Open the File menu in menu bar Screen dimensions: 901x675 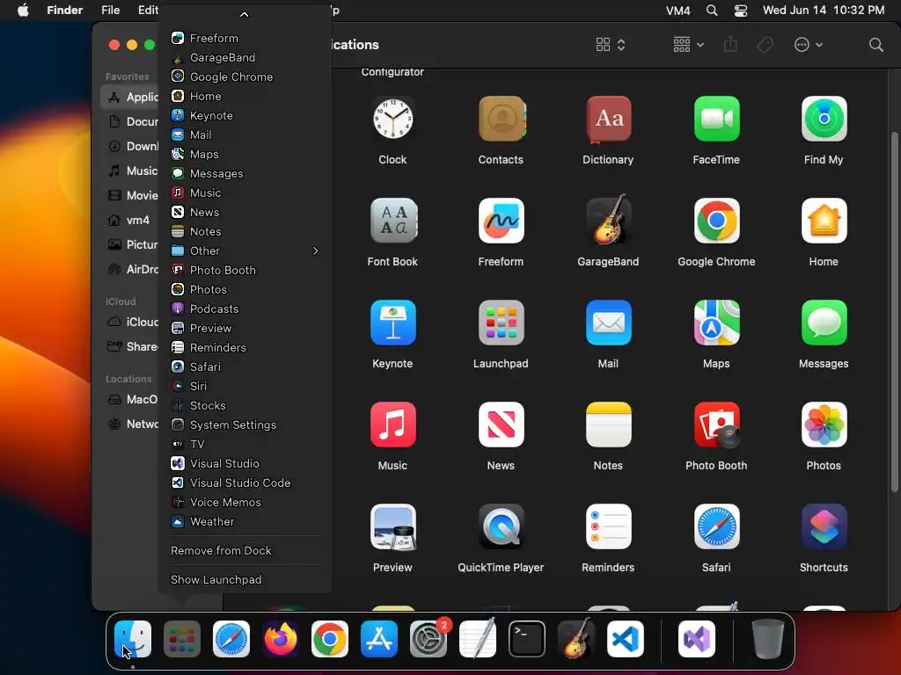(110, 11)
